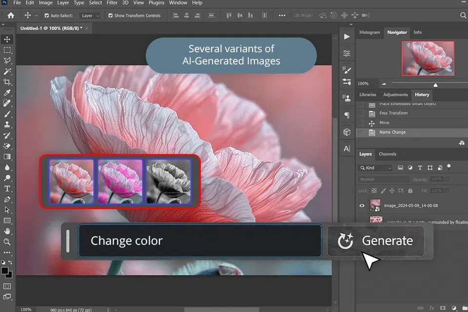Select the Gradient tool
The image size is (468, 312).
coord(7,156)
